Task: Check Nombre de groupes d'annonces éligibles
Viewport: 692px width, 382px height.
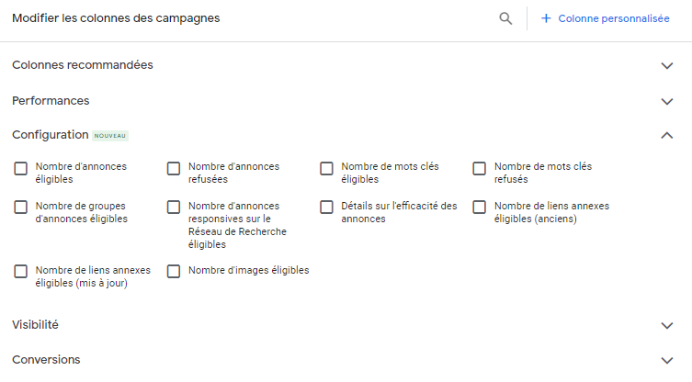Action: click(21, 208)
